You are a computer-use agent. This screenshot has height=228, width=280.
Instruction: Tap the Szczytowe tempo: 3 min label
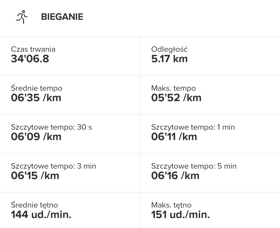tap(53, 166)
